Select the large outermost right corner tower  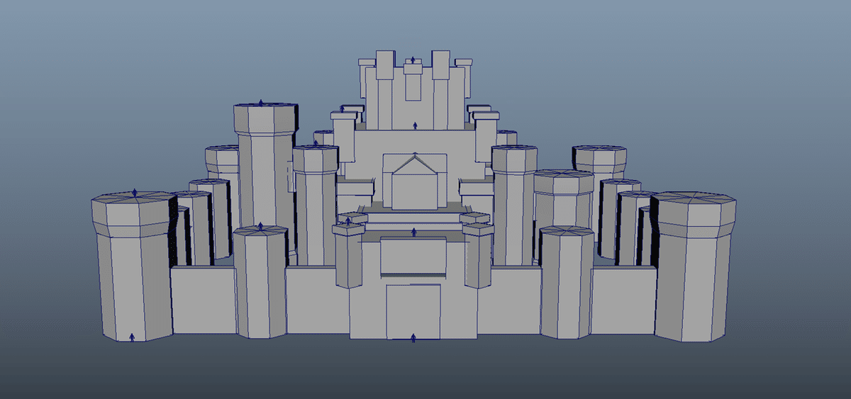tap(694, 266)
